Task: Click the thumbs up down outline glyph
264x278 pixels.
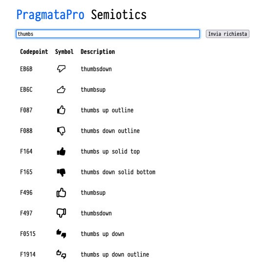Action: (x=61, y=254)
